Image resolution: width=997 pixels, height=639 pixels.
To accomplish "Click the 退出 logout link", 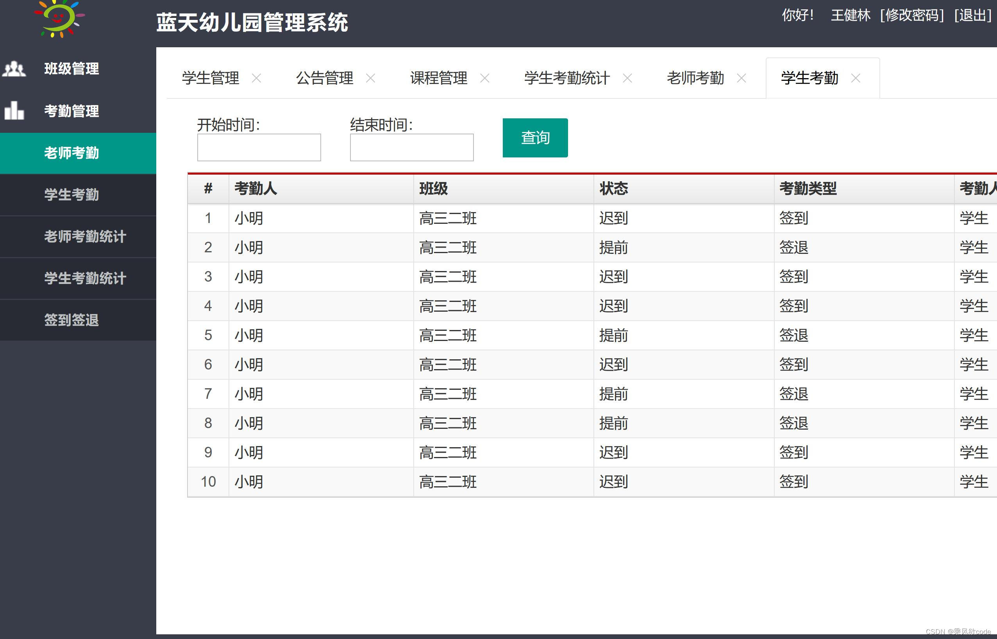I will point(973,16).
